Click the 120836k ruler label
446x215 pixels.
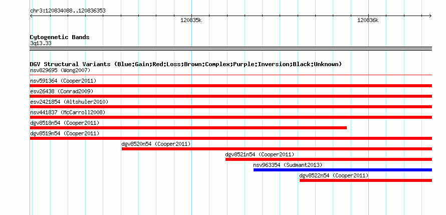[368, 20]
